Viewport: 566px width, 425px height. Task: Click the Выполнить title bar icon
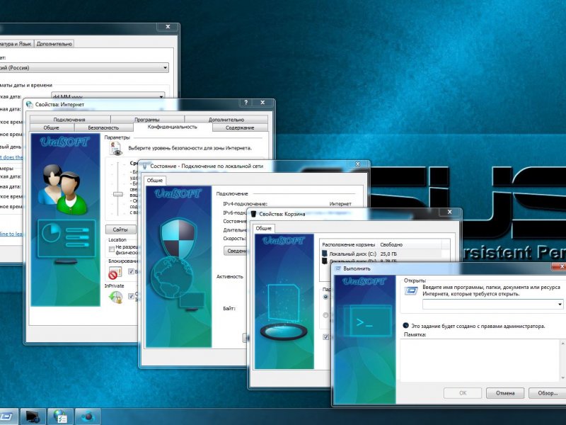(x=338, y=269)
